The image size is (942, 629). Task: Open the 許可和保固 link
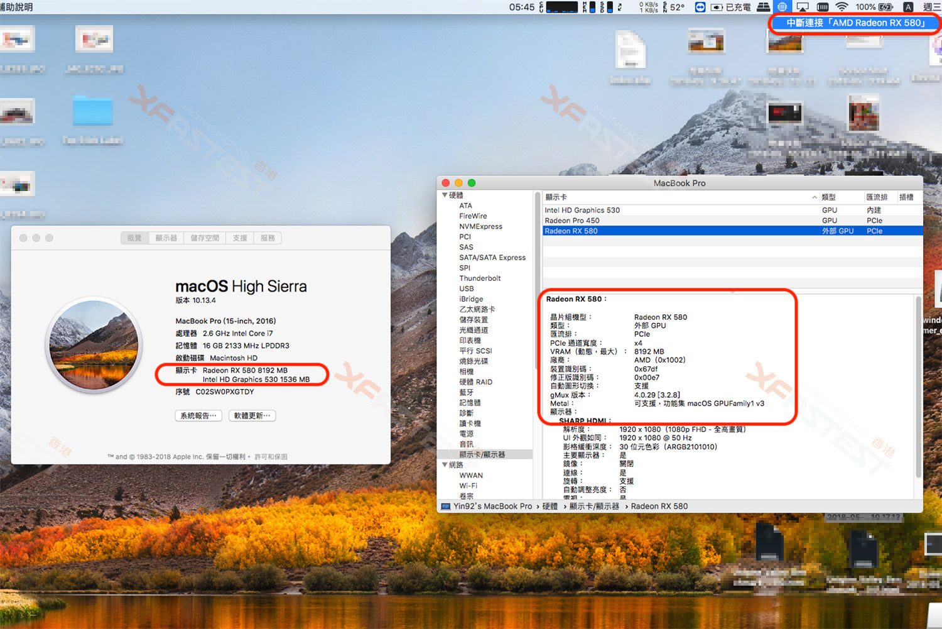[271, 457]
